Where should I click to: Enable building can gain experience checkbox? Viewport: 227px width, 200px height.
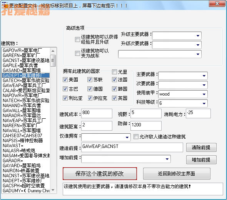(x=77, y=39)
